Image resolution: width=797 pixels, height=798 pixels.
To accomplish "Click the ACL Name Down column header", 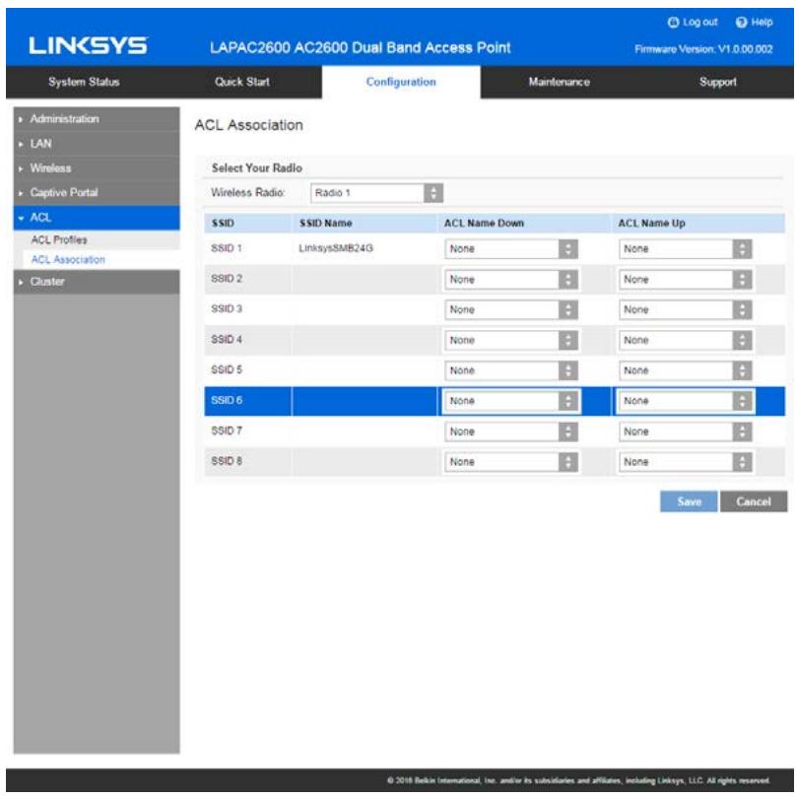I will (x=484, y=224).
